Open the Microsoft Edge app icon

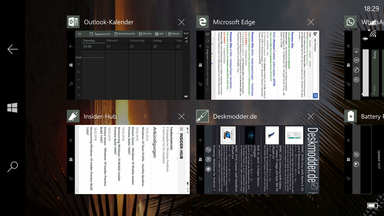202,22
